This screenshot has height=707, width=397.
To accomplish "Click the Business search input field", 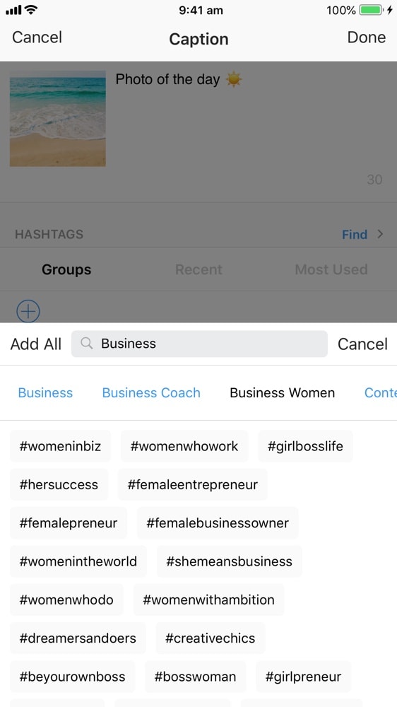I will (x=199, y=344).
